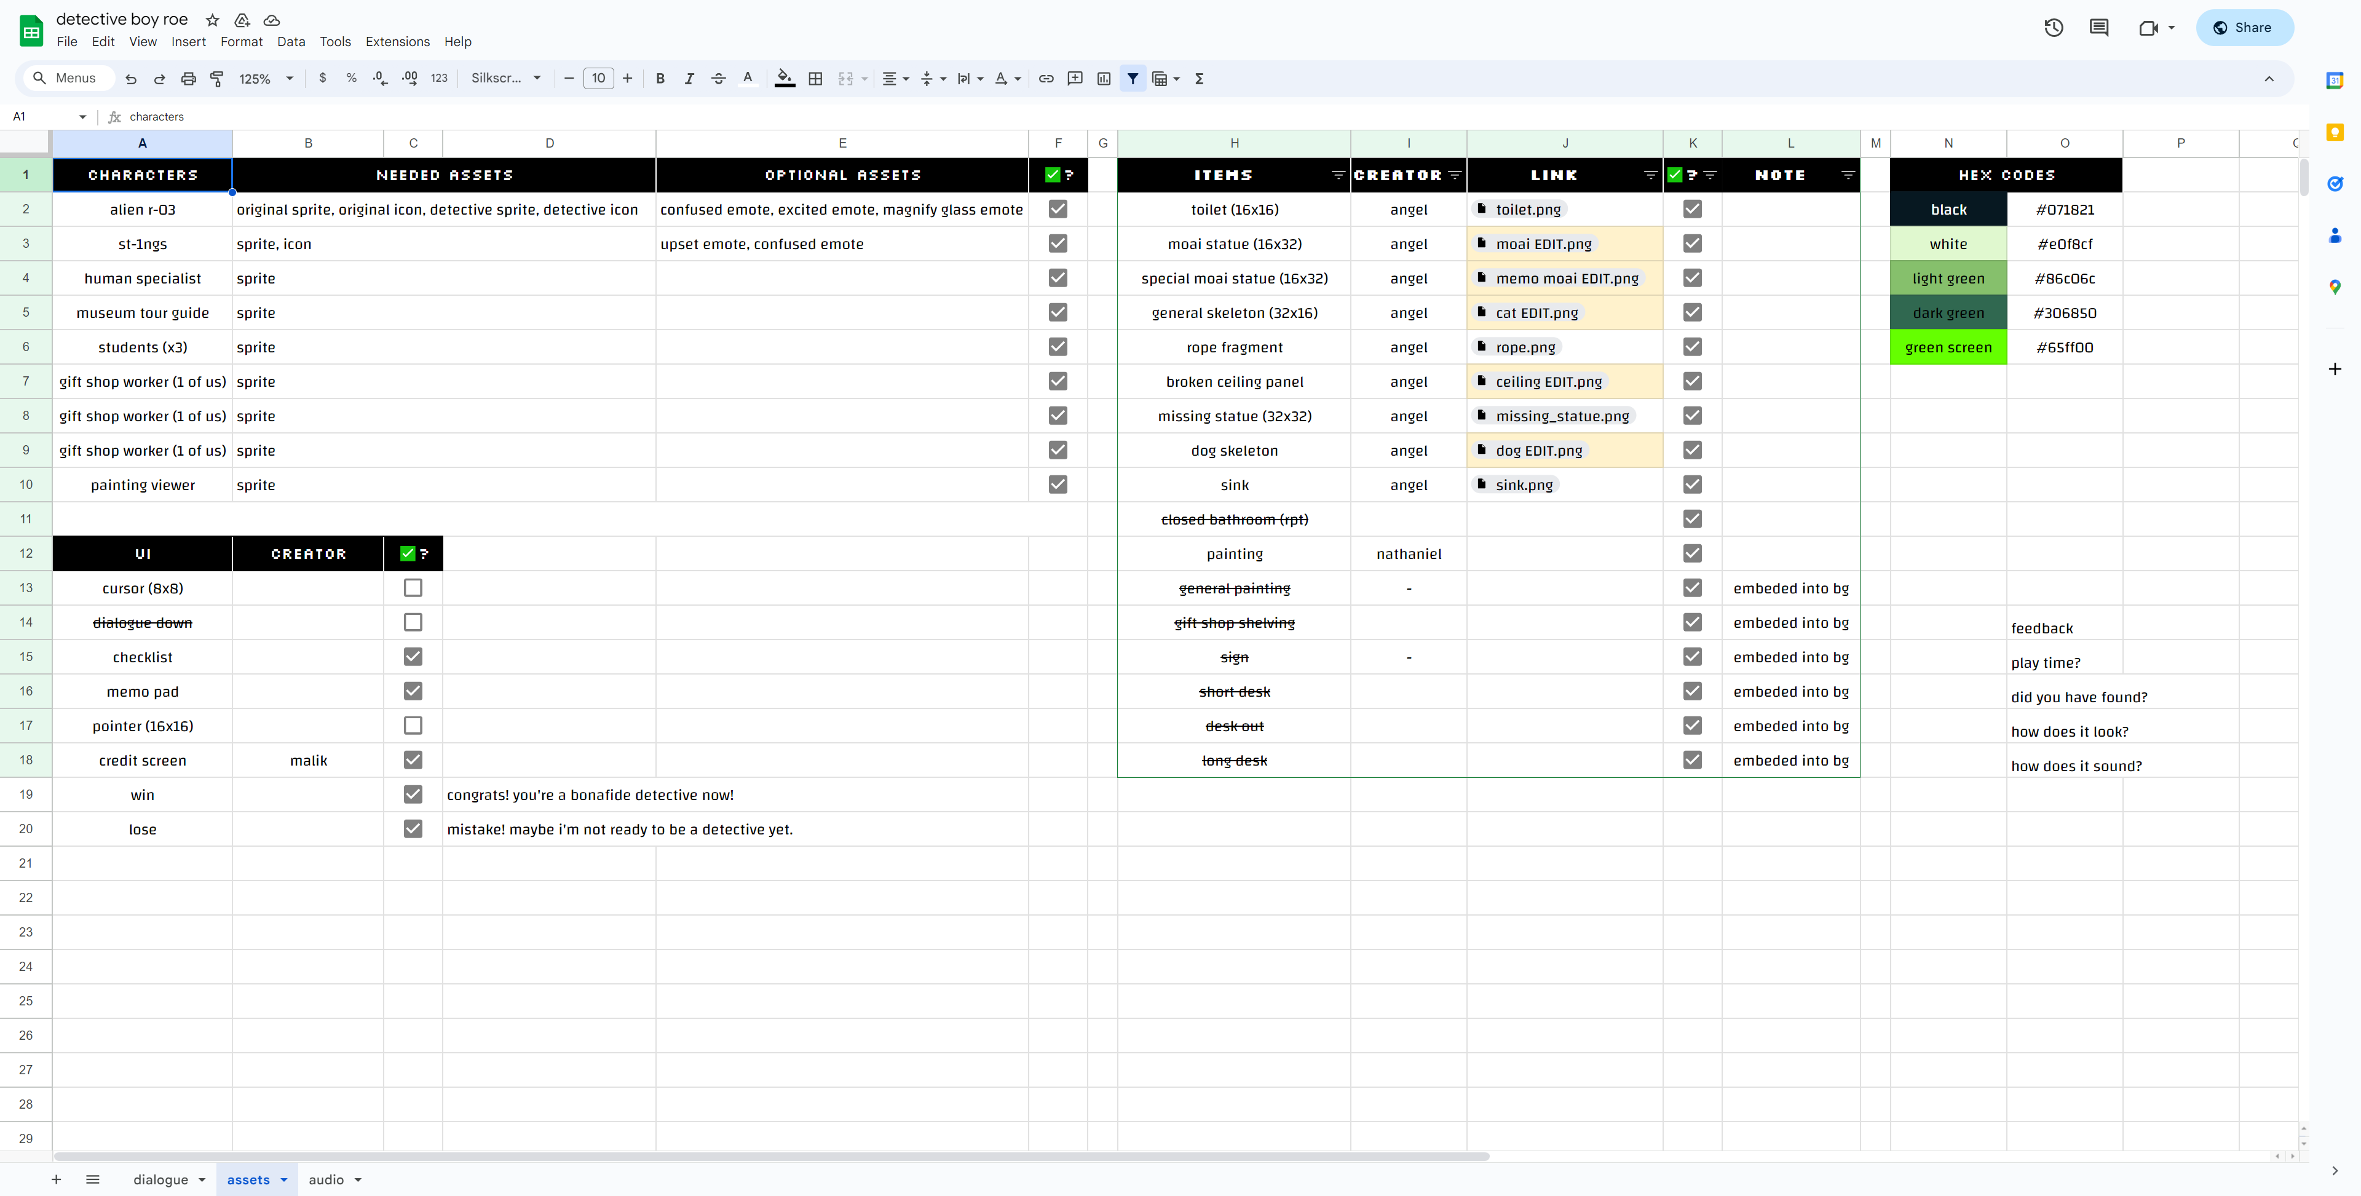The width and height of the screenshot is (2361, 1196).
Task: Activate the Paint format tool
Action: 217,79
